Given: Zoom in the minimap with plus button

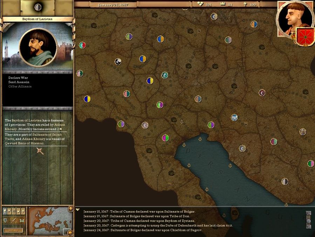Looking at the screenshot, I should (x=71, y=209).
